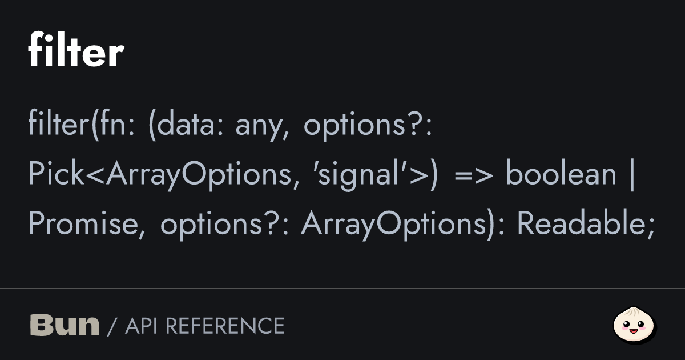Click "ArrayOptions):" on the last line
Image resolution: width=685 pixels, height=360 pixels.
(403, 225)
